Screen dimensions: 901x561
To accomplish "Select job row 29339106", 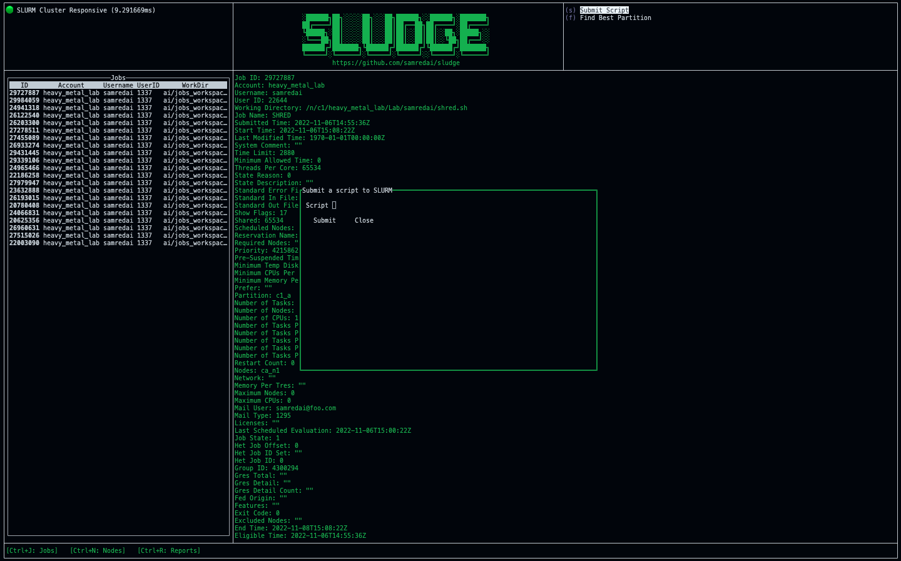I will point(118,160).
